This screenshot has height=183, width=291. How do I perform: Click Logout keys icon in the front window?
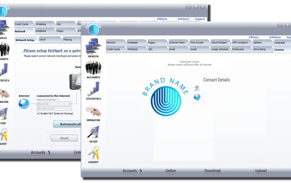click(x=93, y=154)
